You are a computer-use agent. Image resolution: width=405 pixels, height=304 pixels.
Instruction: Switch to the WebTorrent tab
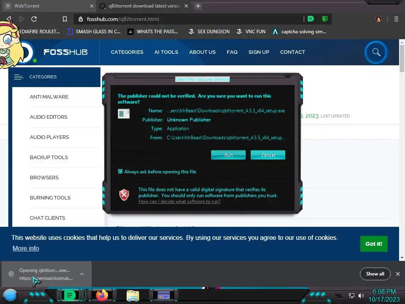coord(49,6)
